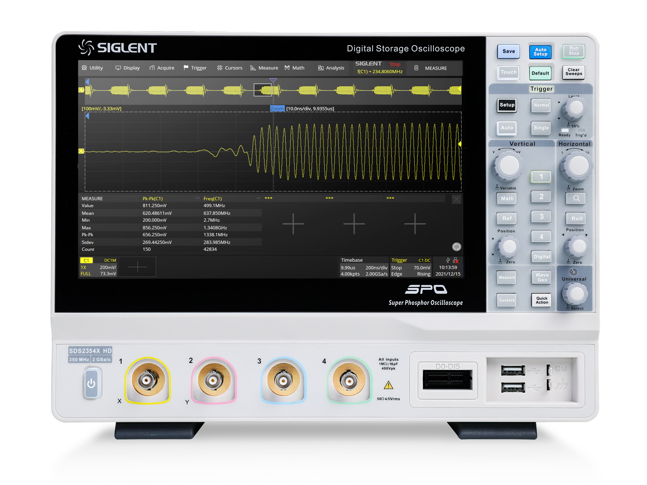Push the Digital button
The image size is (647, 485).
541,257
